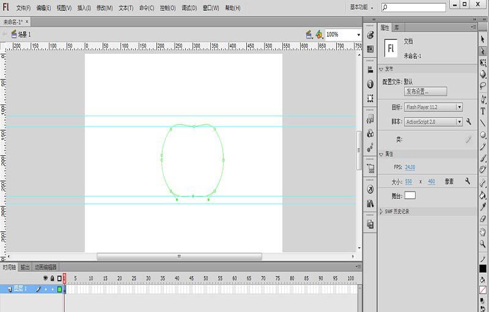Click the wrench icon beside ActionScript 2.0

(468, 122)
